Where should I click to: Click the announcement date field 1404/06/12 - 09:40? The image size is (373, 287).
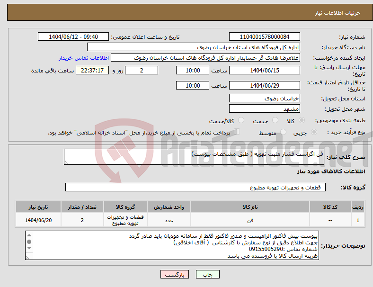tap(73, 36)
